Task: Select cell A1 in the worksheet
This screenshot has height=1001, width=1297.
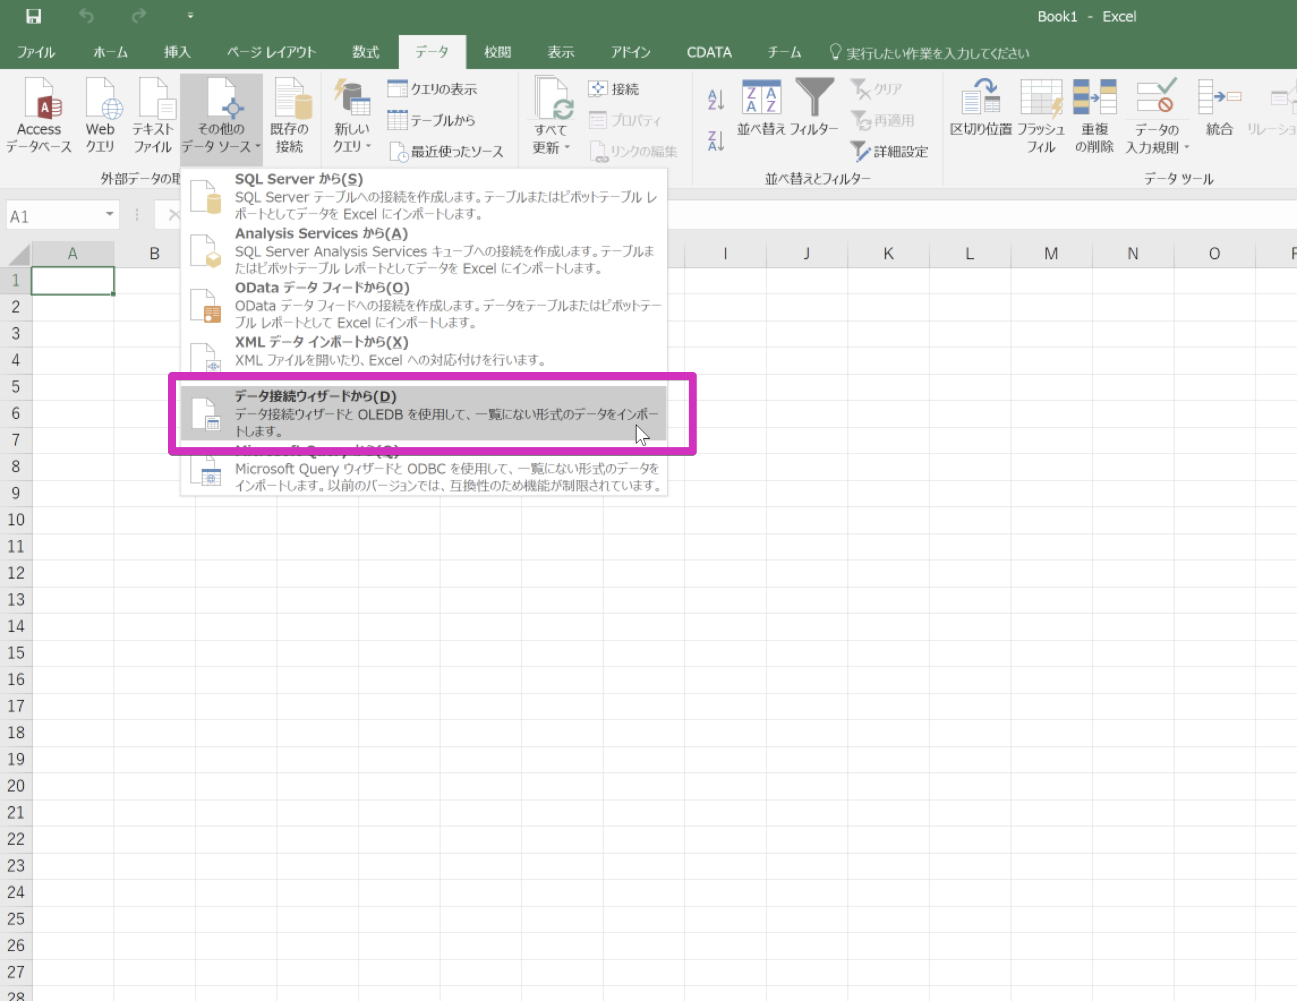Action: 72,280
